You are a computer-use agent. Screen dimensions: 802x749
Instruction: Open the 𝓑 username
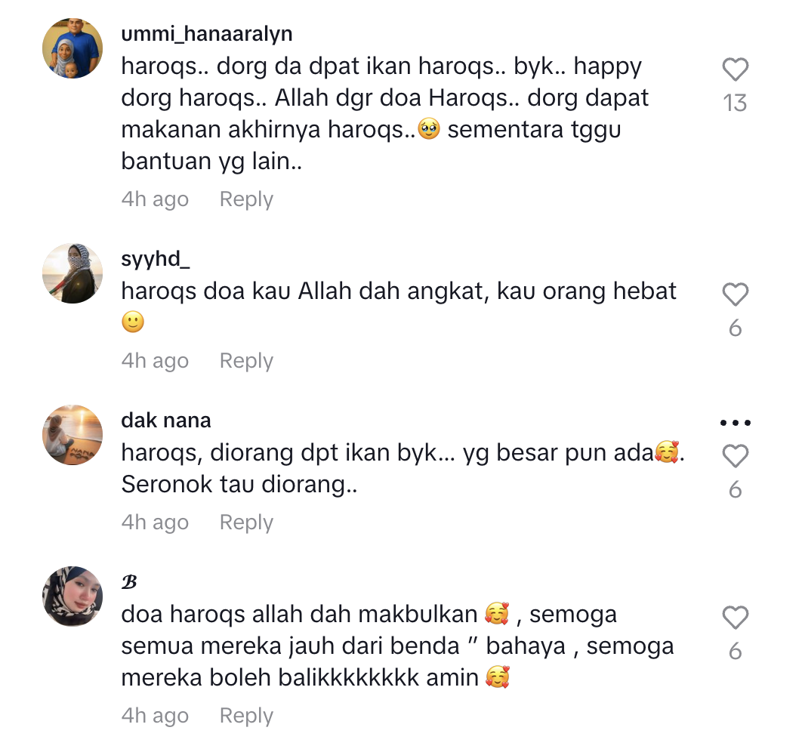tap(129, 582)
